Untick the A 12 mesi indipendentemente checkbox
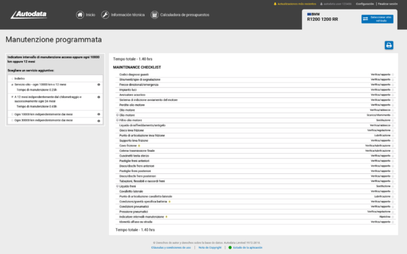This screenshot has height=254, width=407. [x=12, y=97]
